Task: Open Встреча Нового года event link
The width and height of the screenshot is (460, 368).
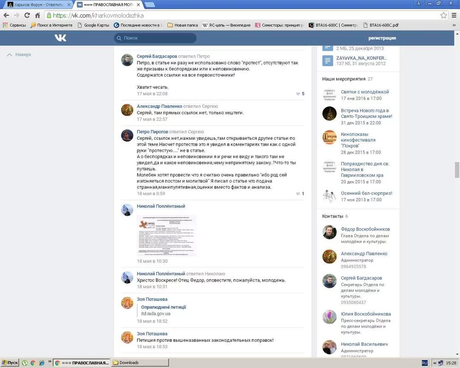Action: point(367,114)
